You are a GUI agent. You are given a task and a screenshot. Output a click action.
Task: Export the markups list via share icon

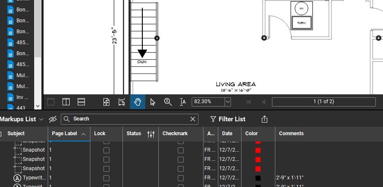265,119
